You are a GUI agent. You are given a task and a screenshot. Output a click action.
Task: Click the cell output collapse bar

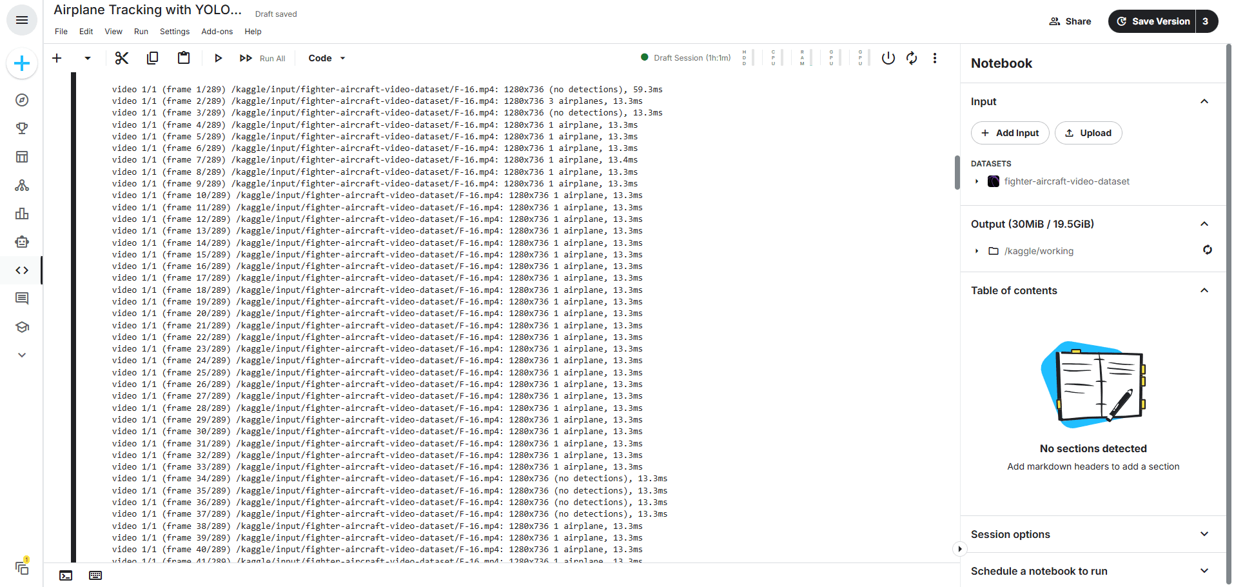(x=73, y=317)
